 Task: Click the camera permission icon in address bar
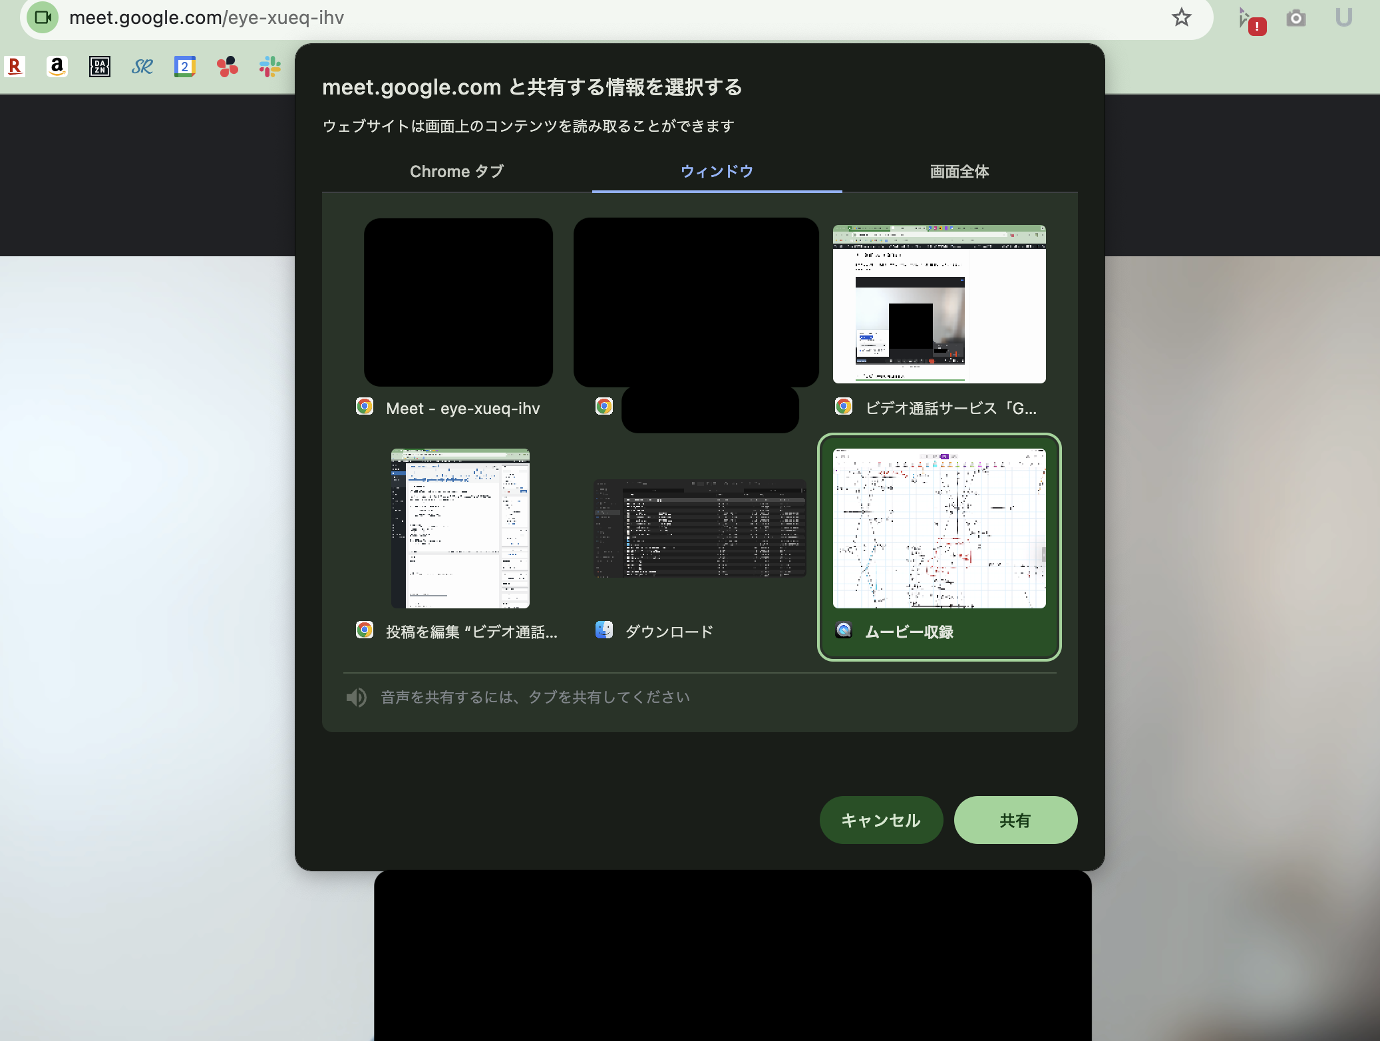click(x=43, y=17)
